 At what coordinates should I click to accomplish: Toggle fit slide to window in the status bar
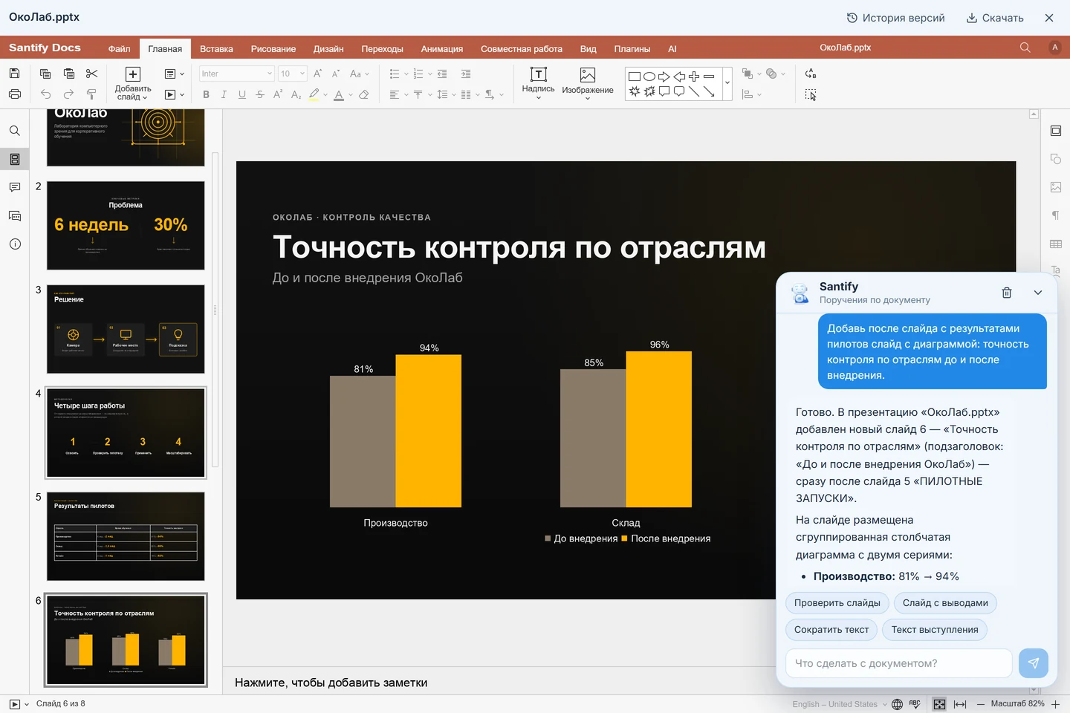(939, 704)
